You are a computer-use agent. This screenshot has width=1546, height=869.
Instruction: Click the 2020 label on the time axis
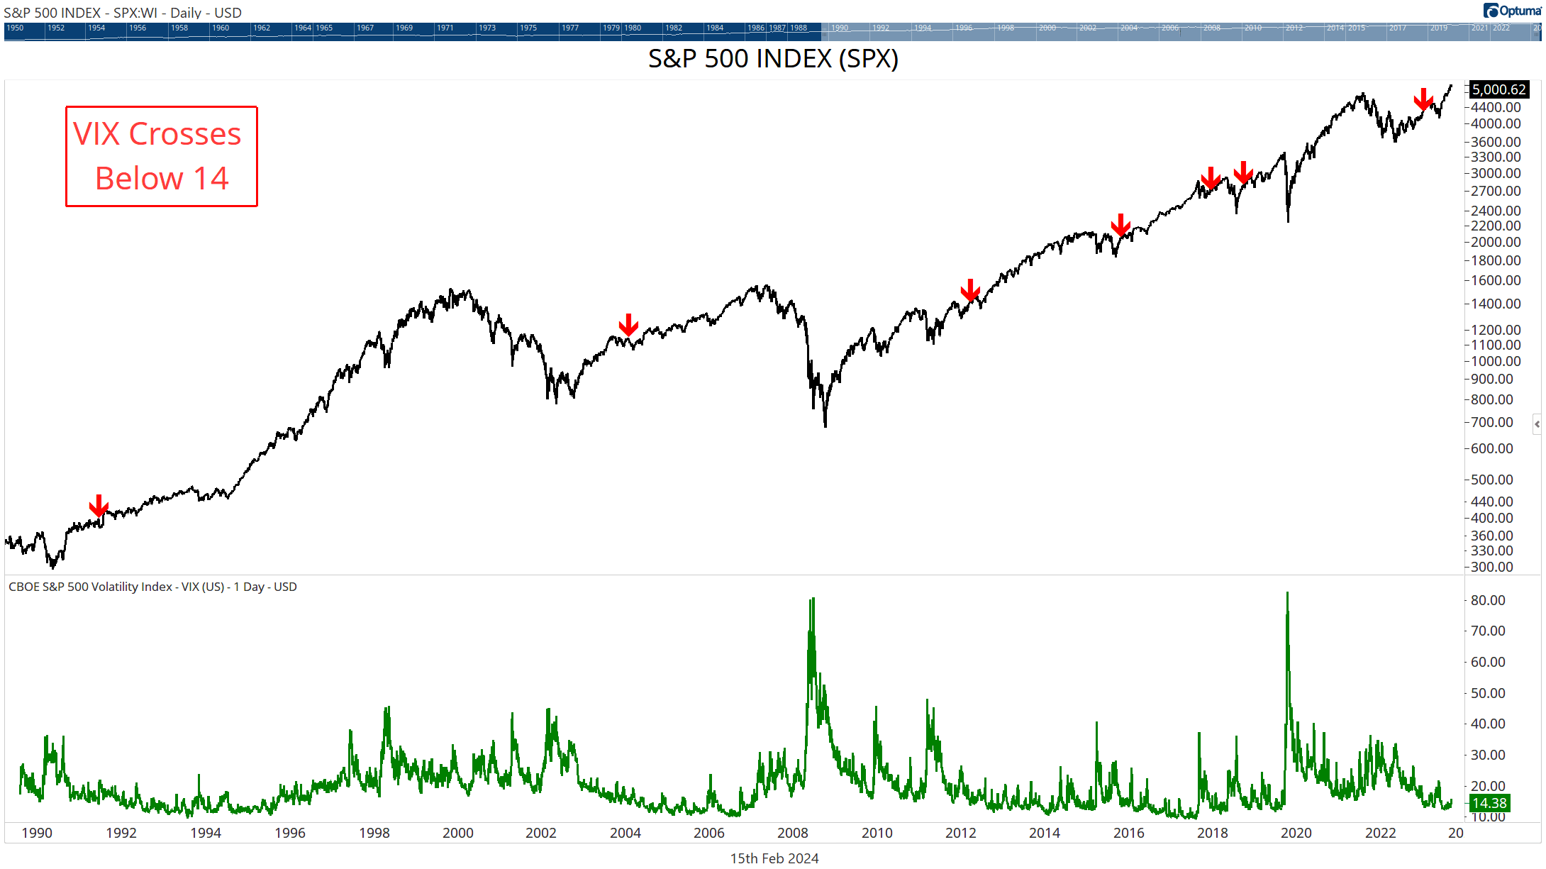click(x=1296, y=833)
